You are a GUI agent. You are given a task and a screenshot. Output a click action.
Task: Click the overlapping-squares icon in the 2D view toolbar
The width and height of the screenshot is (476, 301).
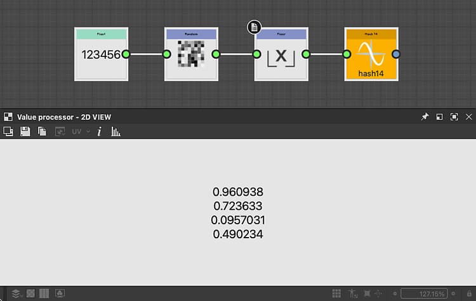8,132
